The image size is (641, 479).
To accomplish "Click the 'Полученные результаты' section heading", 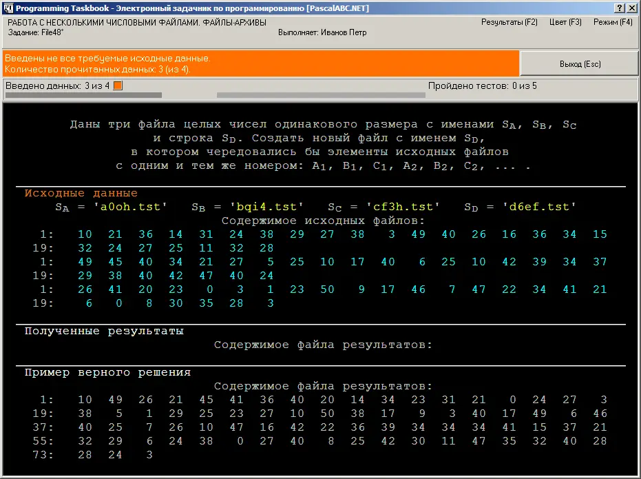I will pyautogui.click(x=104, y=331).
